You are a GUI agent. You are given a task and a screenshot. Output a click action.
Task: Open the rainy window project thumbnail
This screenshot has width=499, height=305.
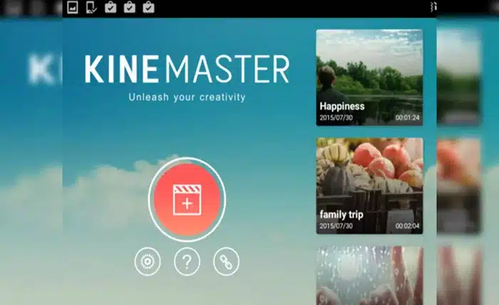[x=369, y=275]
